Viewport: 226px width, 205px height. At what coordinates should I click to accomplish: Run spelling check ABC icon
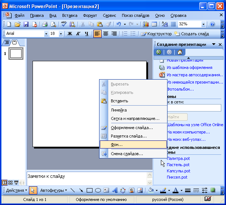(64, 24)
